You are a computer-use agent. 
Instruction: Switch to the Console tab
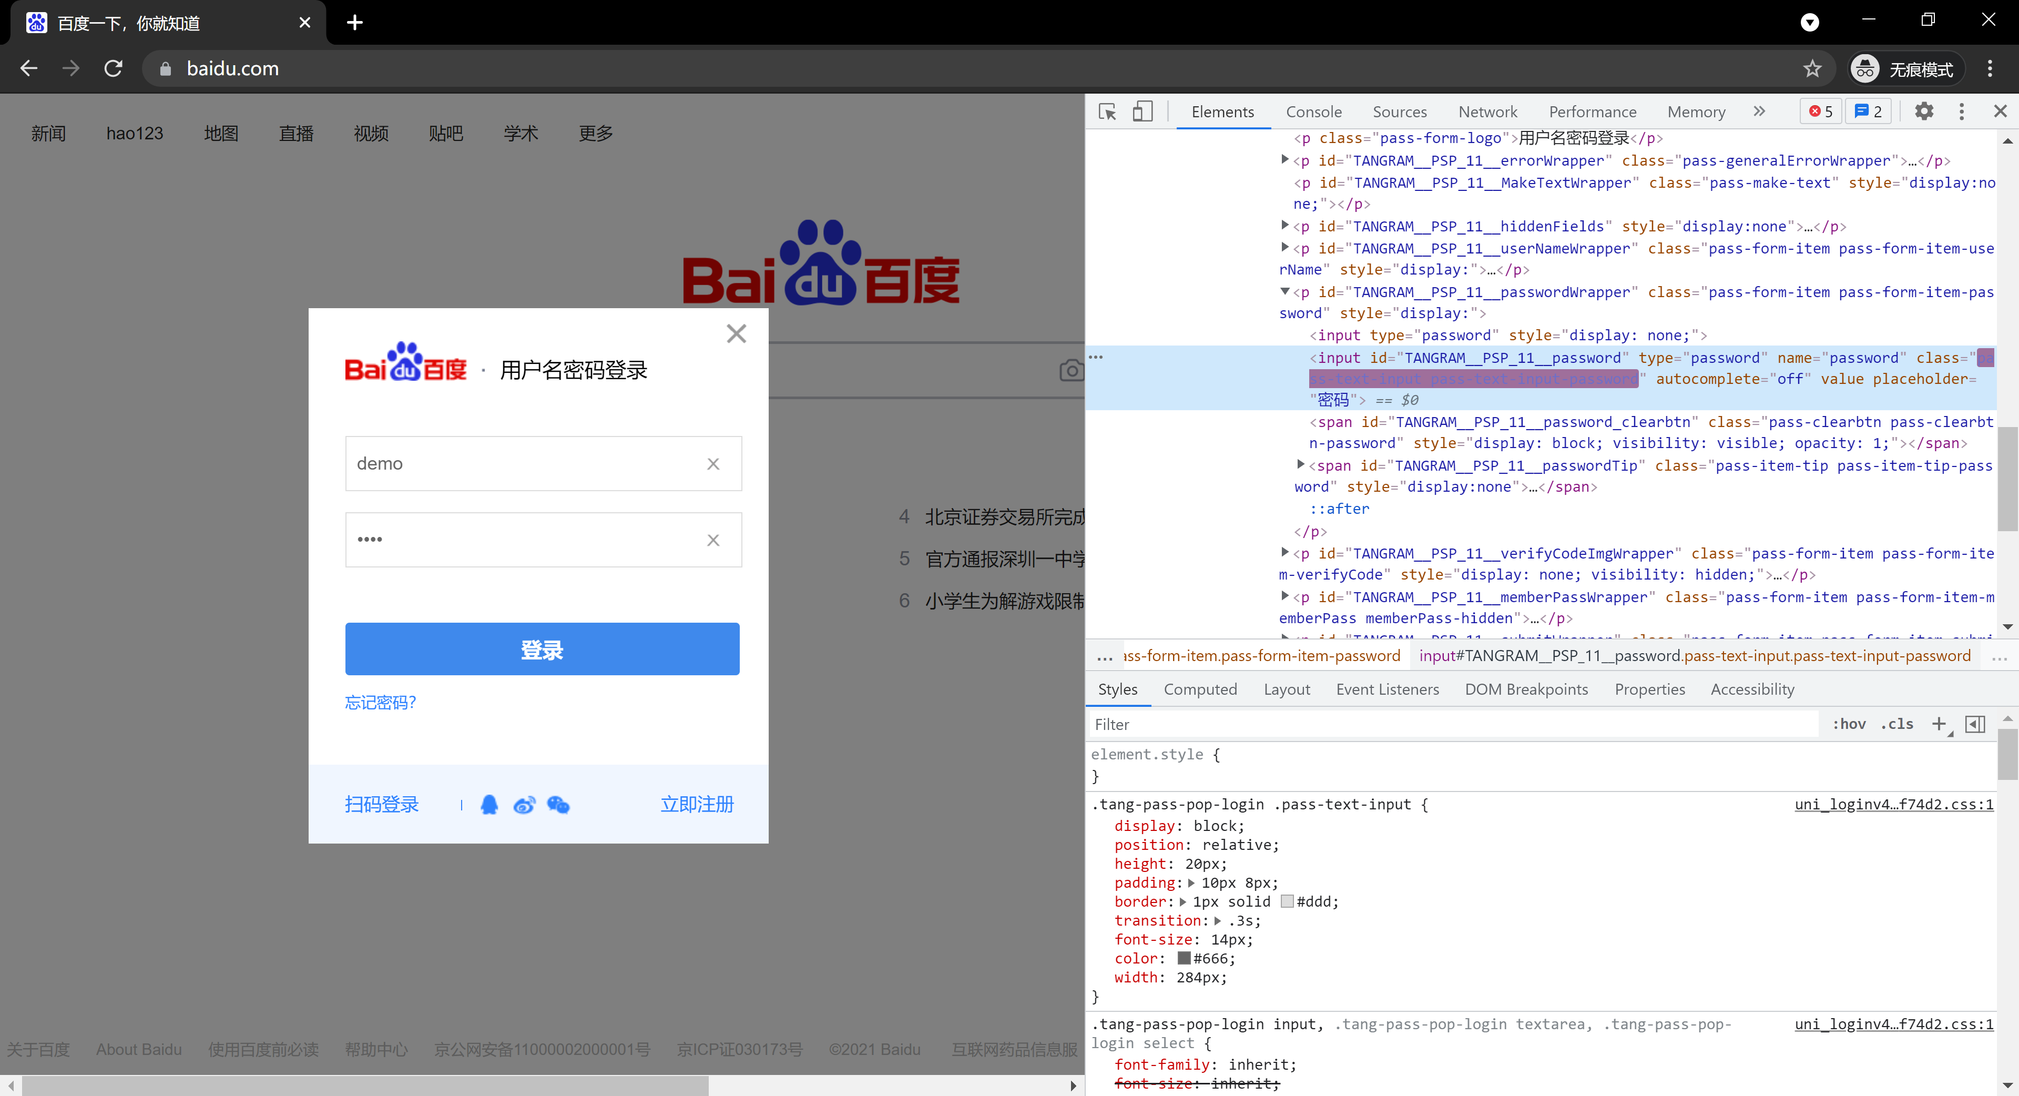click(x=1313, y=111)
